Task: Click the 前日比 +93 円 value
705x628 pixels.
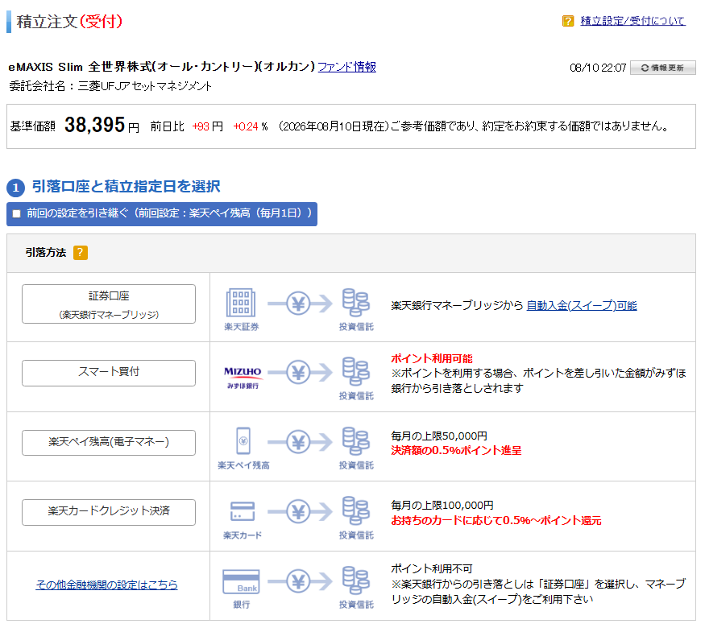Action: (207, 126)
